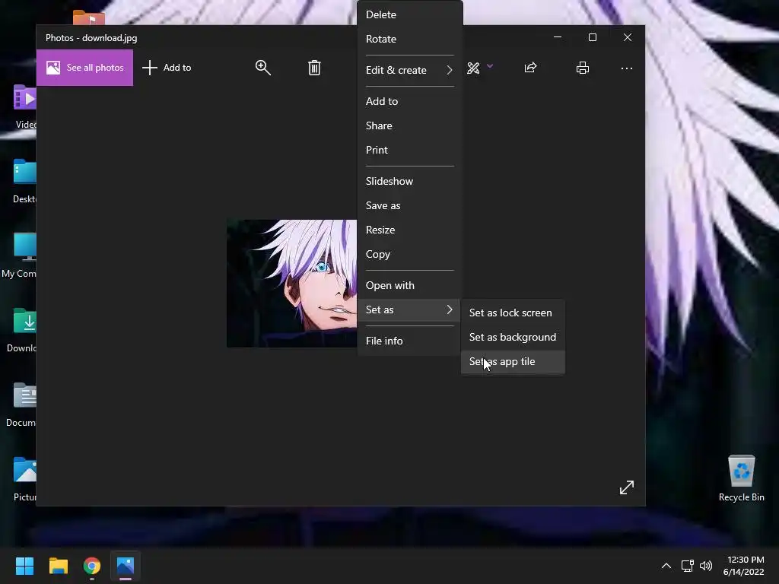
Task: Close the Photos window
Action: (x=628, y=37)
